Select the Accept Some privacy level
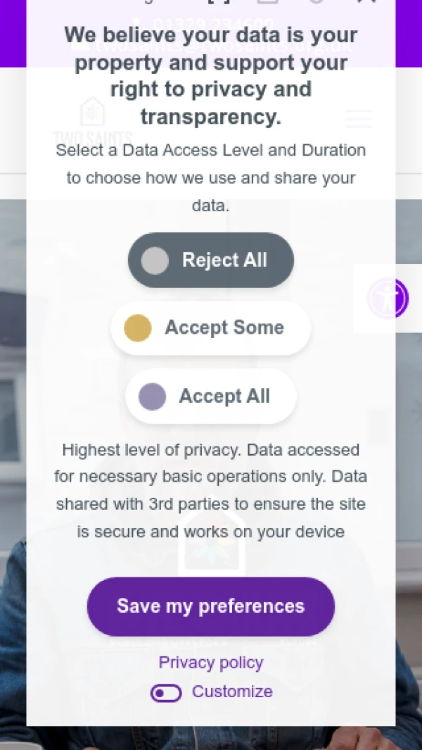 pos(210,327)
